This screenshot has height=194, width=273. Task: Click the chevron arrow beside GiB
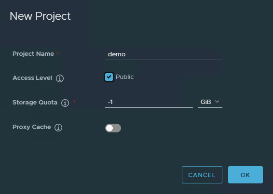217,102
